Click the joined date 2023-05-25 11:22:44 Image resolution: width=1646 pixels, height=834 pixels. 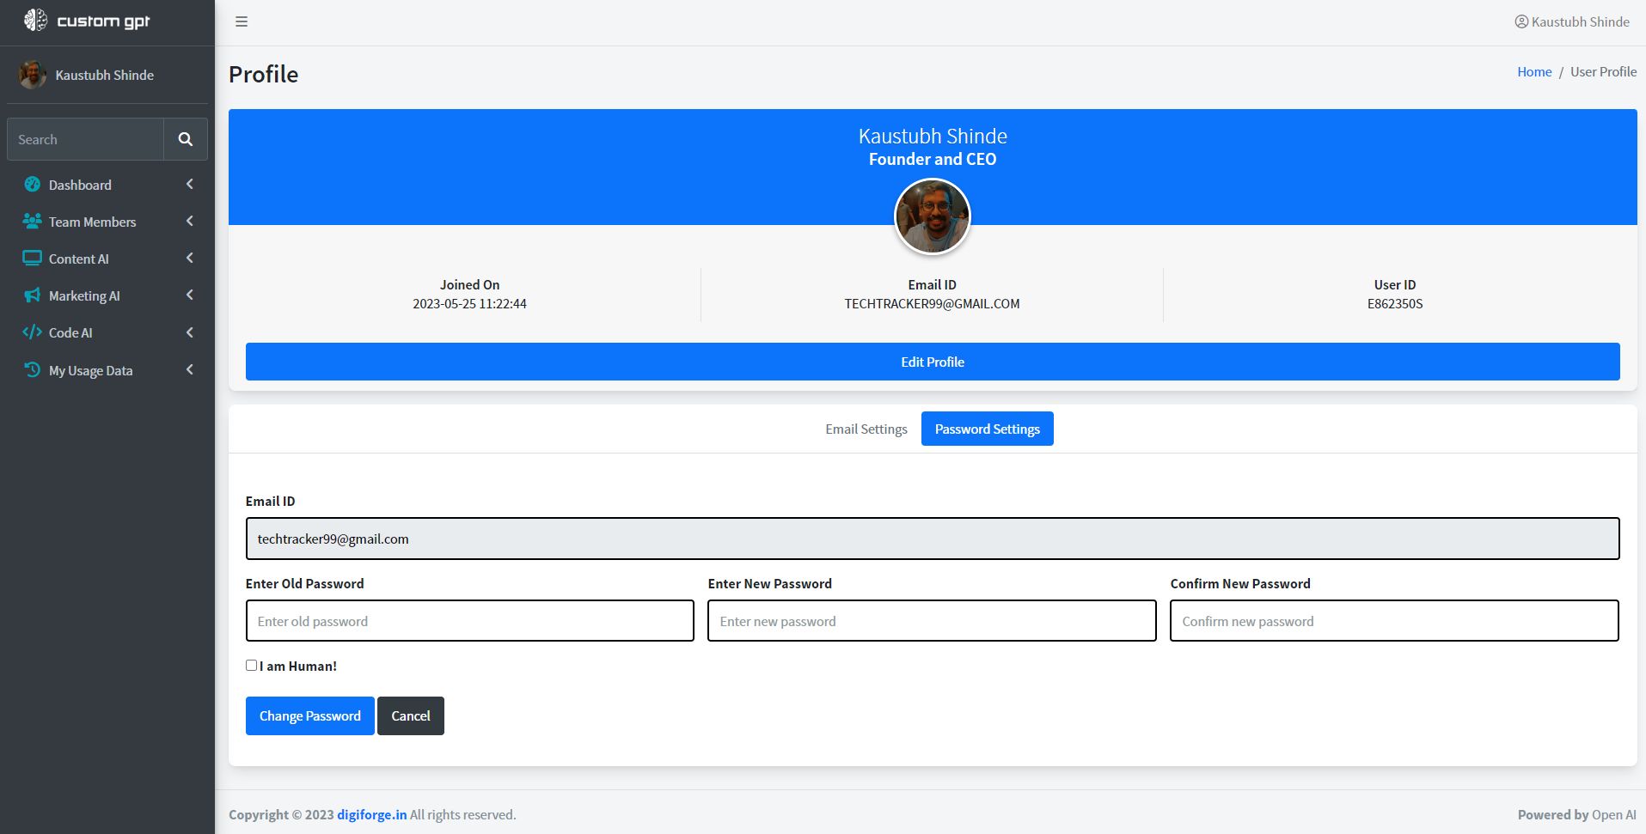(x=469, y=303)
